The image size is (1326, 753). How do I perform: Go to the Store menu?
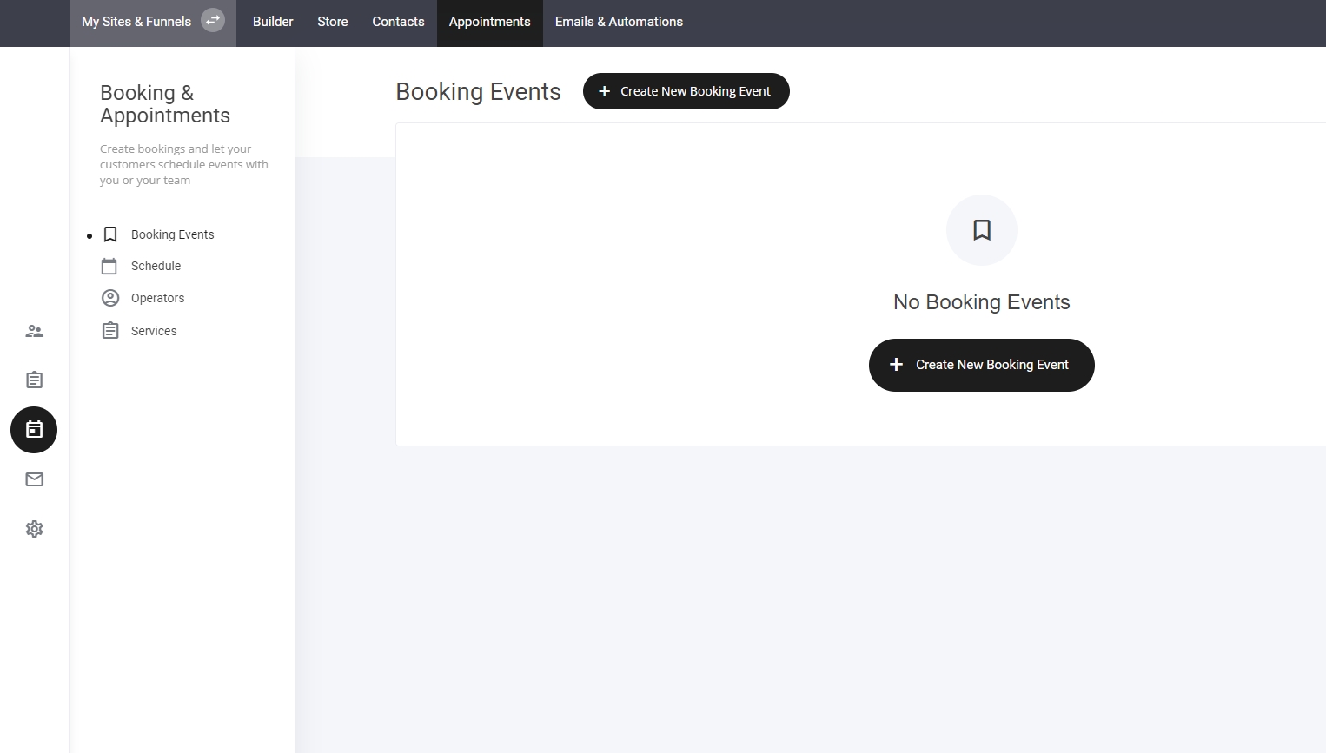click(x=333, y=22)
